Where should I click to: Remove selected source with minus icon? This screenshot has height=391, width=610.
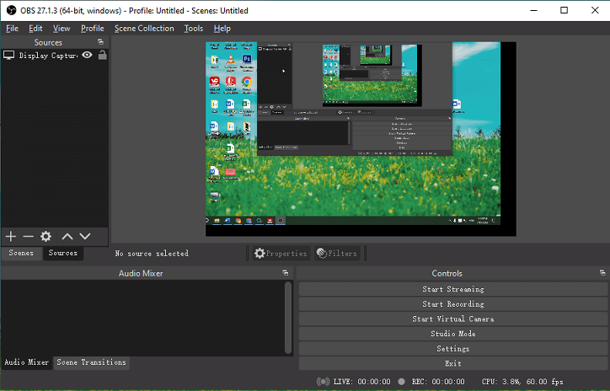[28, 236]
